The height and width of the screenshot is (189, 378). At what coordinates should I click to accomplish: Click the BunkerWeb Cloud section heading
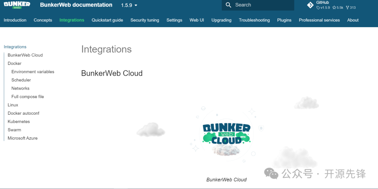pos(112,73)
